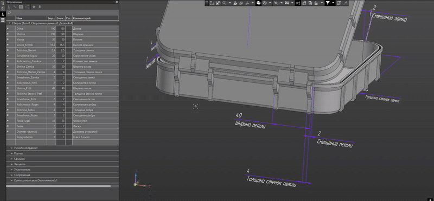Open the filter funnel dropdown arrow

point(333,3)
